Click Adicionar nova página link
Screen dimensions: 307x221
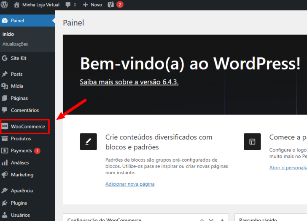(x=130, y=184)
